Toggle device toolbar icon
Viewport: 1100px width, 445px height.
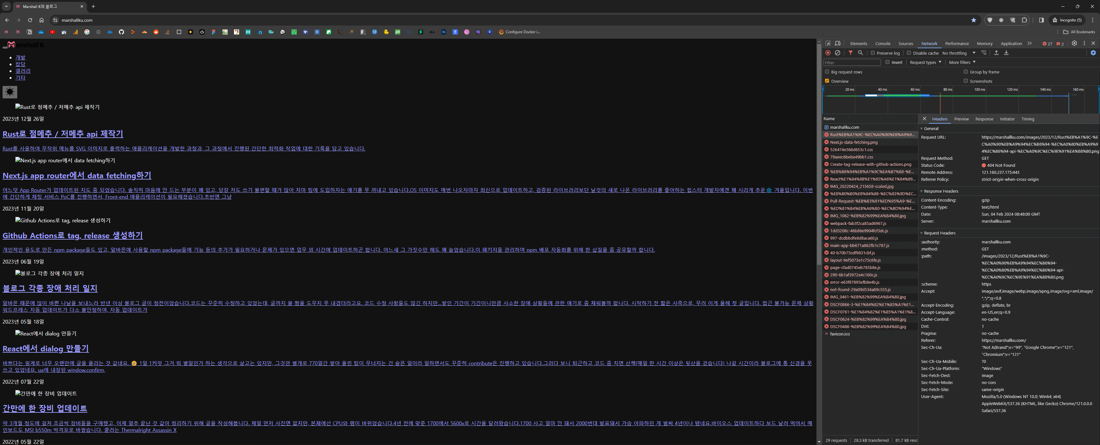point(838,43)
